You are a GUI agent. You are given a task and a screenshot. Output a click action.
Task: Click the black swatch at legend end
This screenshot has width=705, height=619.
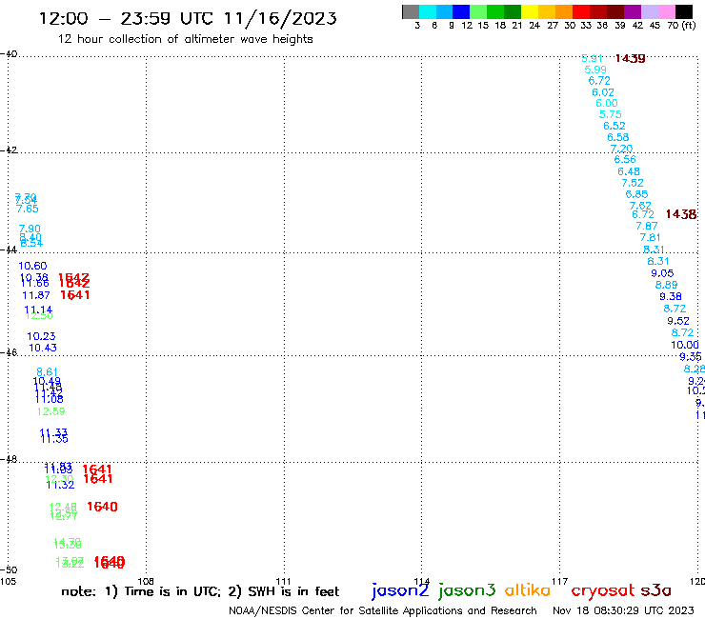pos(683,11)
